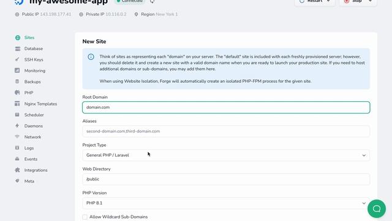
Task: Click the Sites globe icon in sidebar
Action: point(18,37)
